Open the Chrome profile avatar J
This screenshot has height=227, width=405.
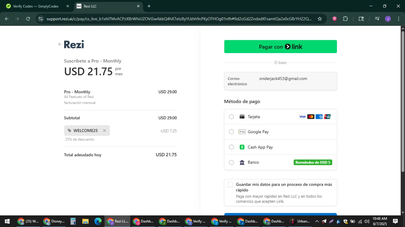(388, 19)
